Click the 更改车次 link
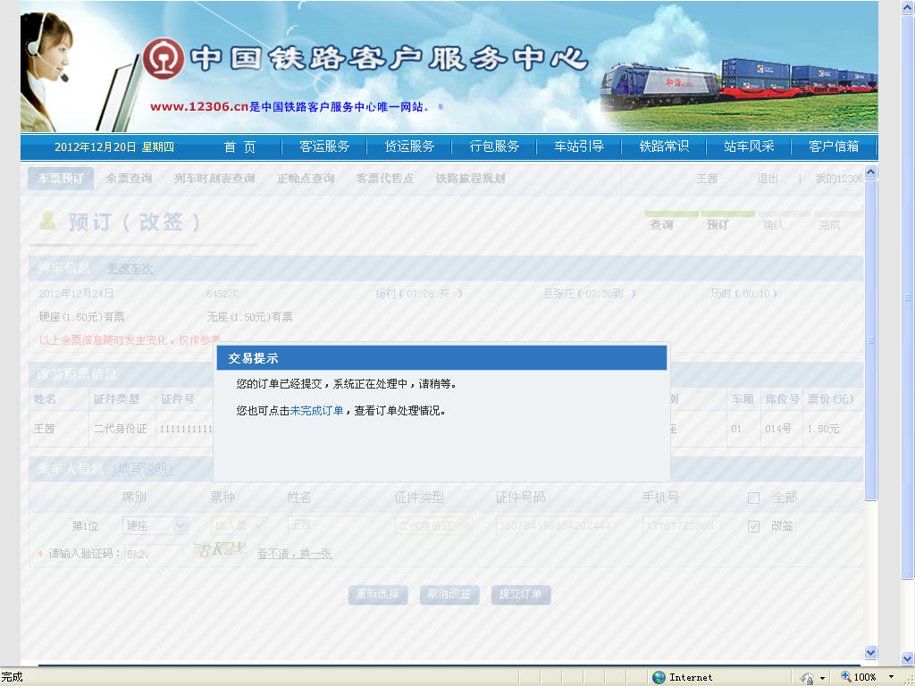Screen dimensions: 915x686 tap(130, 269)
